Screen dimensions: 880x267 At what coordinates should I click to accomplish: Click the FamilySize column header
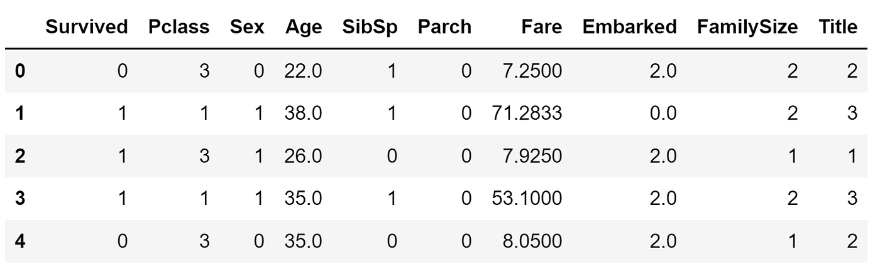(x=748, y=28)
